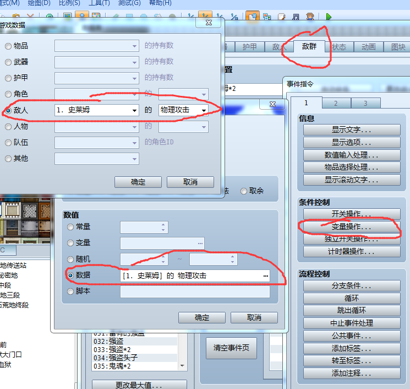410x389 pixels.
Task: Select the 其他 radio button
Action: (x=8, y=159)
